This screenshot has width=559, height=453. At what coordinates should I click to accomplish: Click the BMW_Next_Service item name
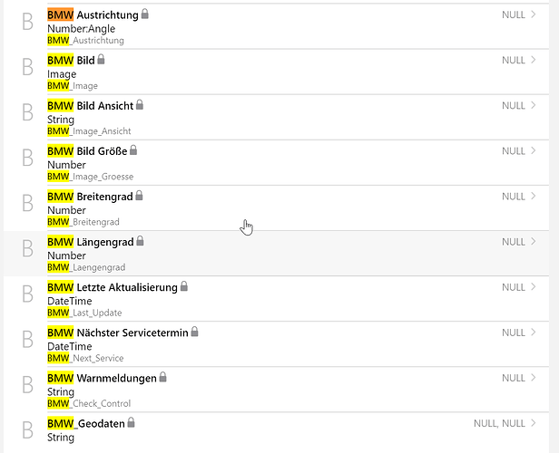85,358
